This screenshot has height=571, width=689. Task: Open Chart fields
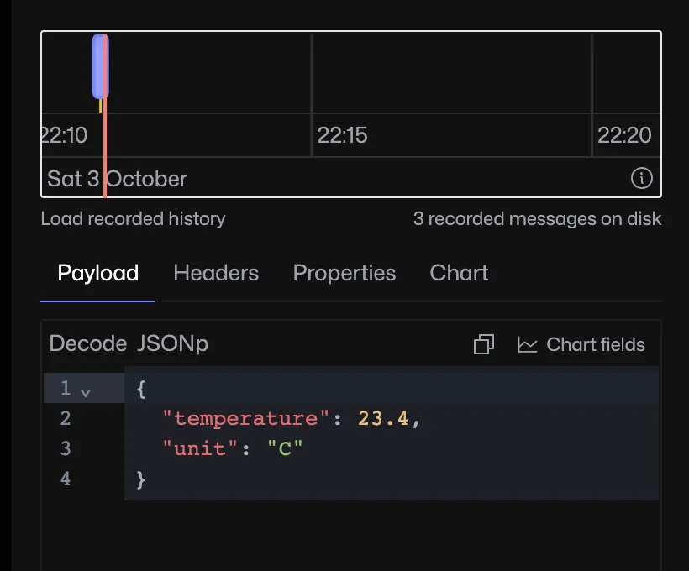[581, 344]
